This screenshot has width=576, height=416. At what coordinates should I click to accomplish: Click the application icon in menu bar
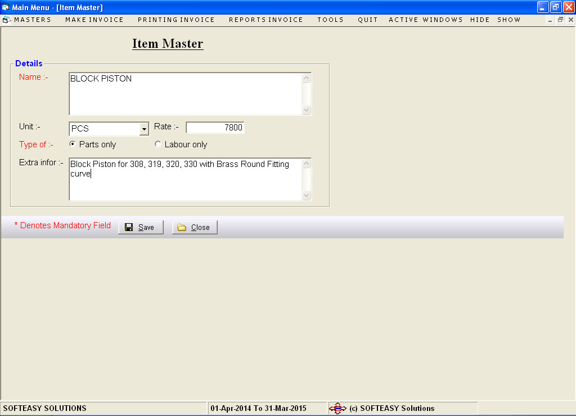point(7,20)
